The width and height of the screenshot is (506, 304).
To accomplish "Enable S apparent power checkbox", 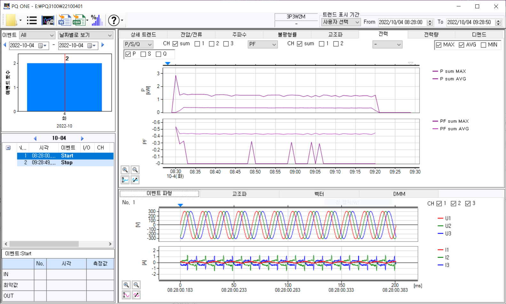I will [x=143, y=54].
